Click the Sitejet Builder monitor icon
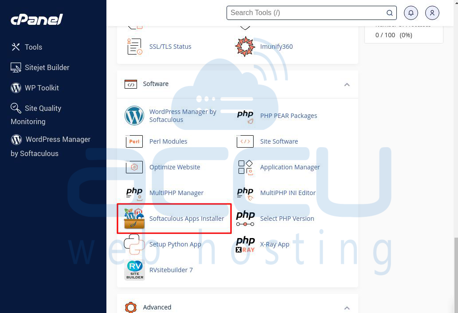This screenshot has width=458, height=313. (16, 67)
